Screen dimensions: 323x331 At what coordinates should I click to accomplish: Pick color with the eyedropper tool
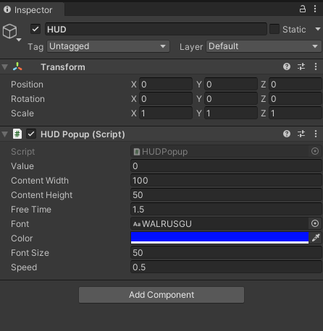(316, 238)
